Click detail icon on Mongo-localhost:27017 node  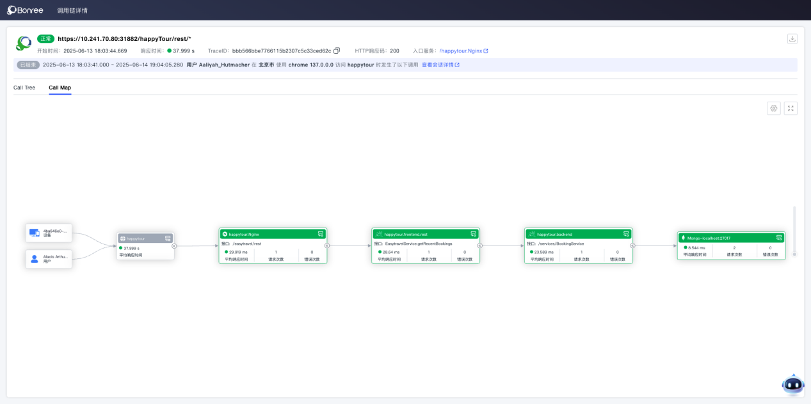click(x=779, y=238)
